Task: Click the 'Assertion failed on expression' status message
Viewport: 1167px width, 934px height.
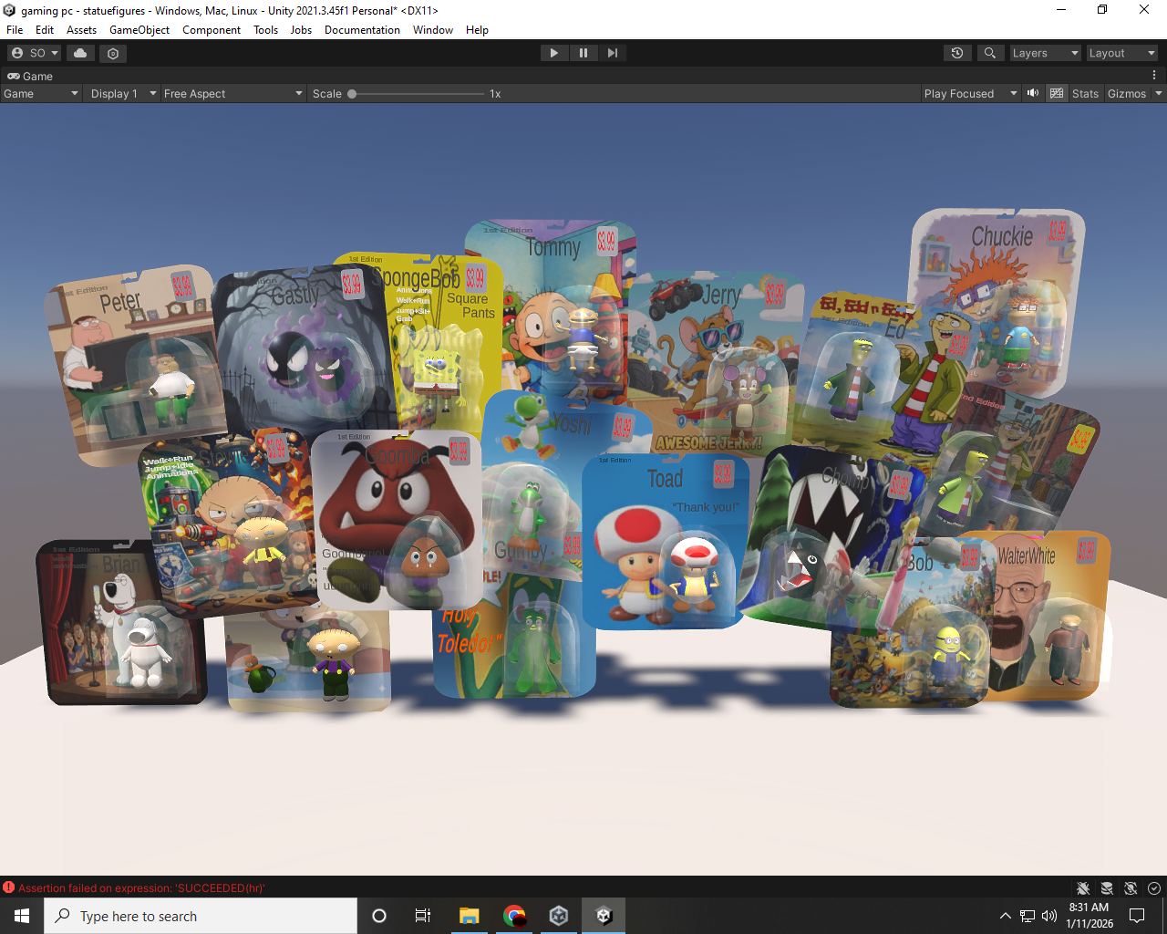Action: point(141,887)
